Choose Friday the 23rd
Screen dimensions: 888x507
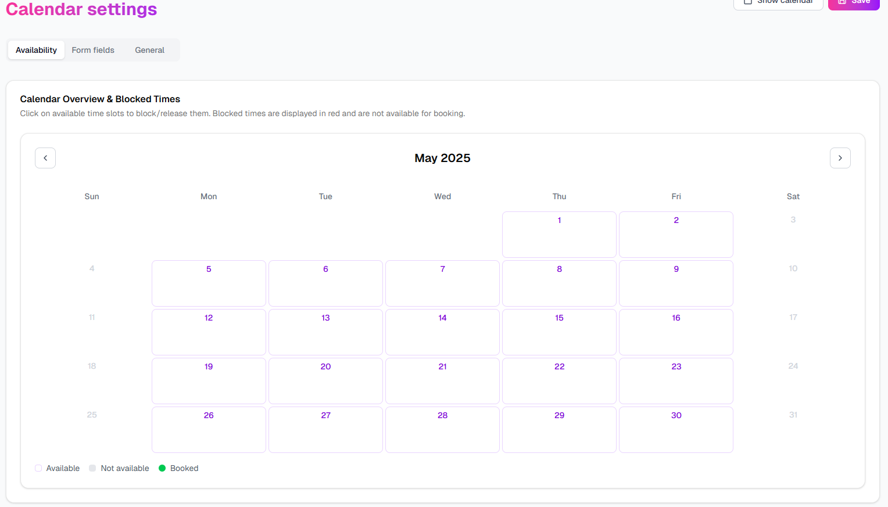[x=676, y=381]
